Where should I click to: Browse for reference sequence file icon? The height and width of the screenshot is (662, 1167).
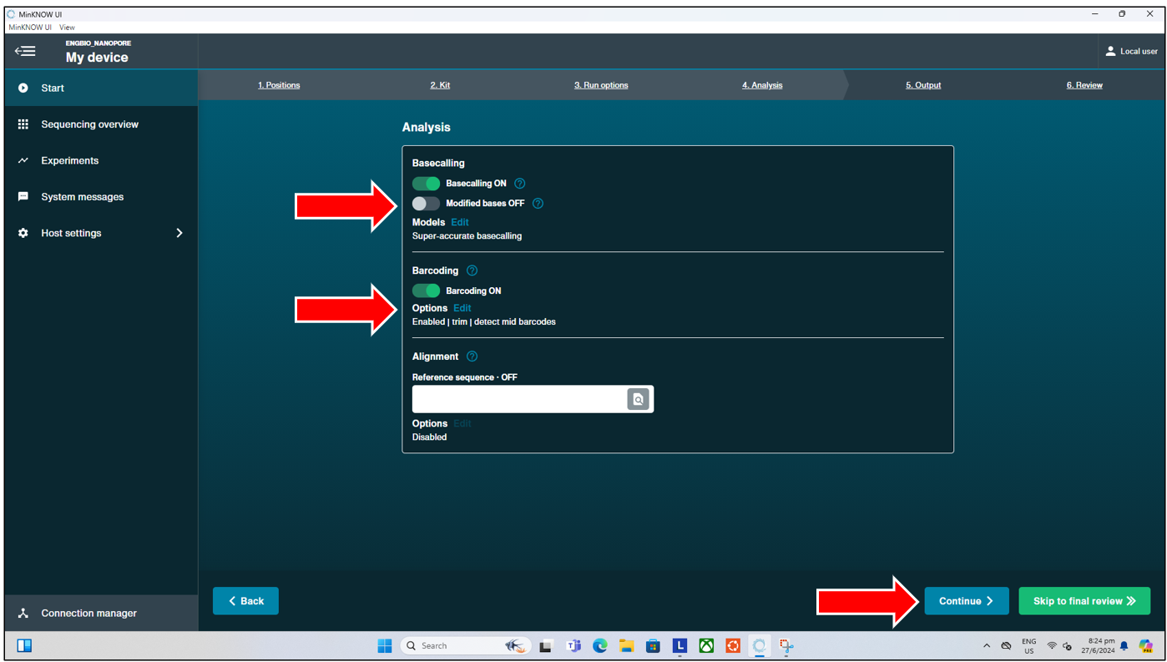click(638, 399)
